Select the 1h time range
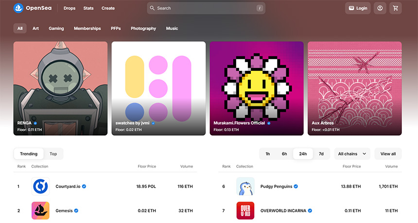The image size is (418, 223). (x=268, y=154)
